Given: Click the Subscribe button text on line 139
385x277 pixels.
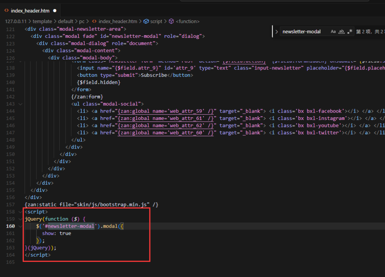Looking at the screenshot, I should pos(154,75).
